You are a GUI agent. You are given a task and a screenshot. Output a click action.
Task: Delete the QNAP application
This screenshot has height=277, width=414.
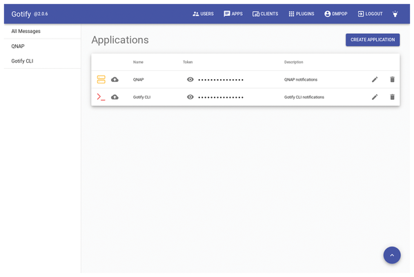(393, 79)
